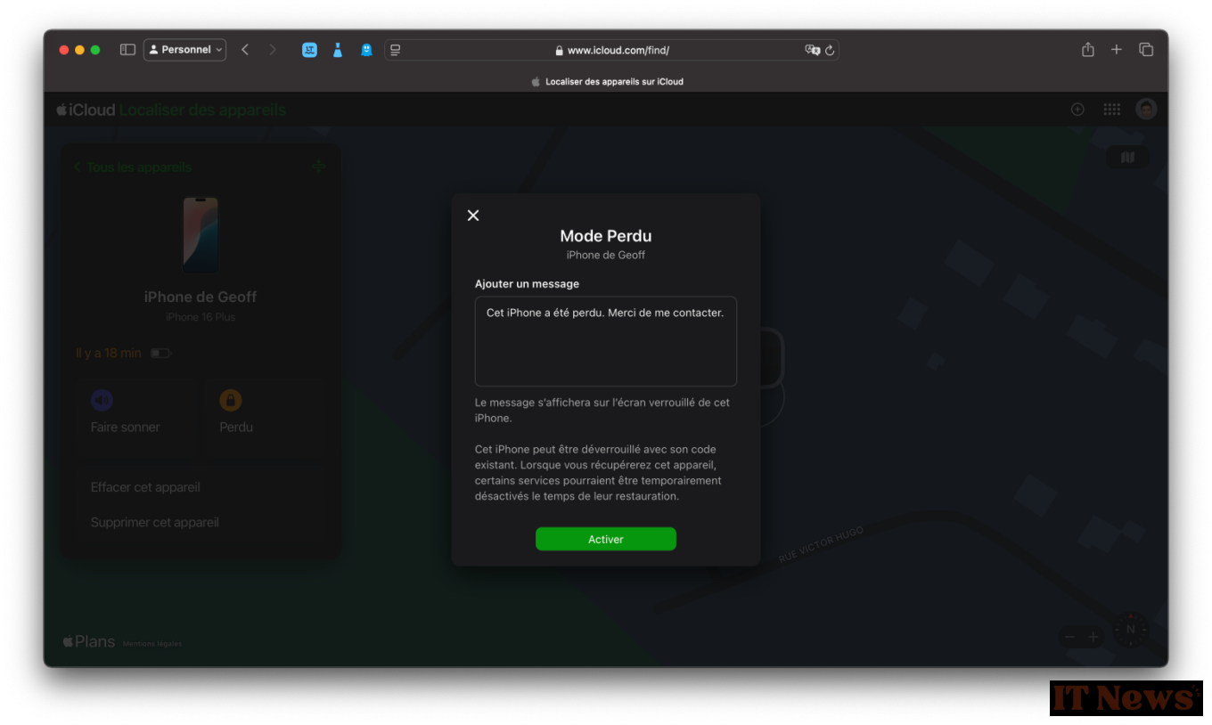Image resolution: width=1212 pixels, height=725 pixels.
Task: Click the 'iPhone de Geoff' panel title
Action: [x=201, y=297]
